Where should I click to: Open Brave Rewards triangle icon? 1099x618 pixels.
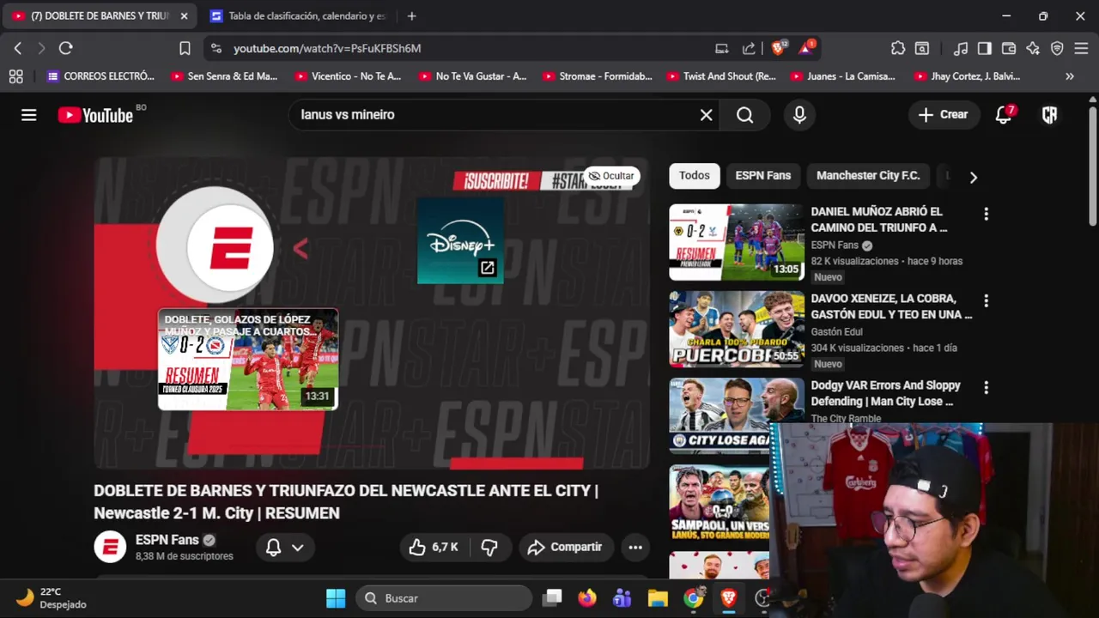coord(806,48)
